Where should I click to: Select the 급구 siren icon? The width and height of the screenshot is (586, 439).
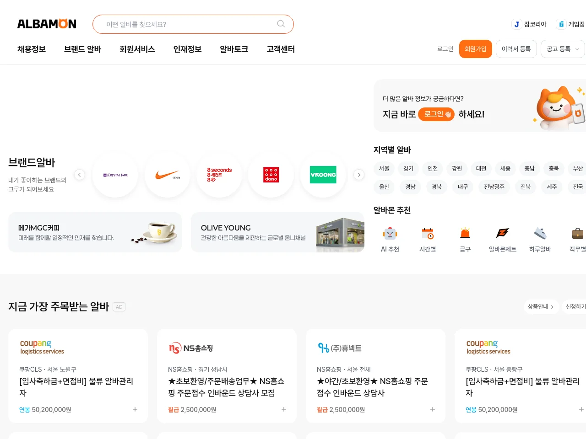(x=465, y=234)
